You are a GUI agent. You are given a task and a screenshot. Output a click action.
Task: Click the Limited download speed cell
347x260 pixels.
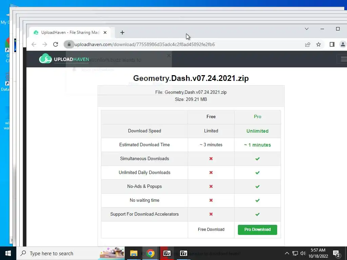coord(211,131)
